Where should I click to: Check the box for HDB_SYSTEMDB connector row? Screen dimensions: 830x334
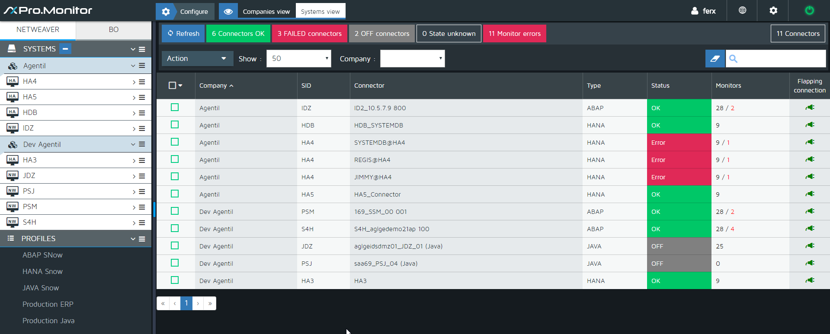175,125
